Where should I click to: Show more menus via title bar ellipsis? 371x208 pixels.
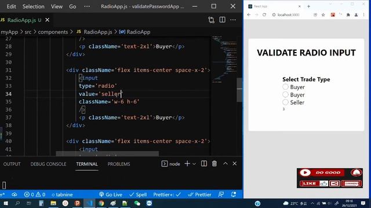coord(87,6)
